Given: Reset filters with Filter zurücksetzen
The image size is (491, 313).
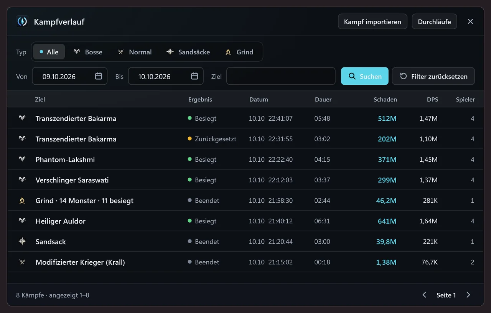Looking at the screenshot, I should (x=433, y=76).
